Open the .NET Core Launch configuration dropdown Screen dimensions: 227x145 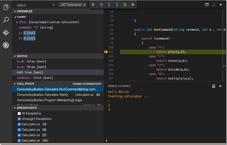pyautogui.click(x=72, y=5)
